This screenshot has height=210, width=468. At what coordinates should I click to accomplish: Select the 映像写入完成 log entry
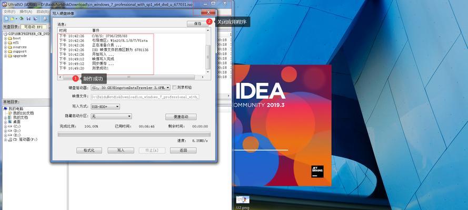click(x=103, y=59)
